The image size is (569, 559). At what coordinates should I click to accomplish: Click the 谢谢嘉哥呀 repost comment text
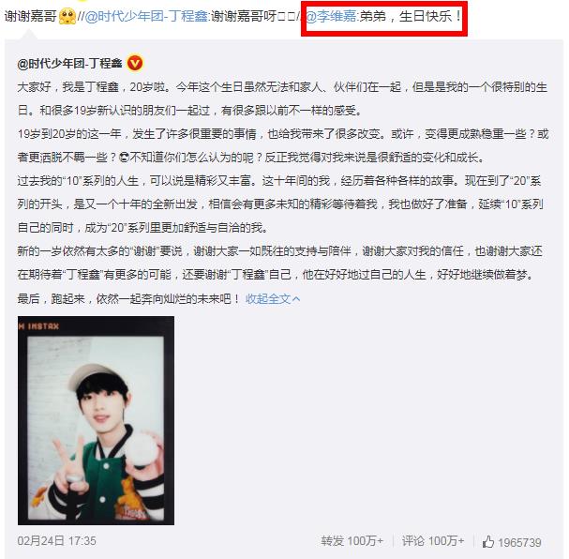point(245,17)
